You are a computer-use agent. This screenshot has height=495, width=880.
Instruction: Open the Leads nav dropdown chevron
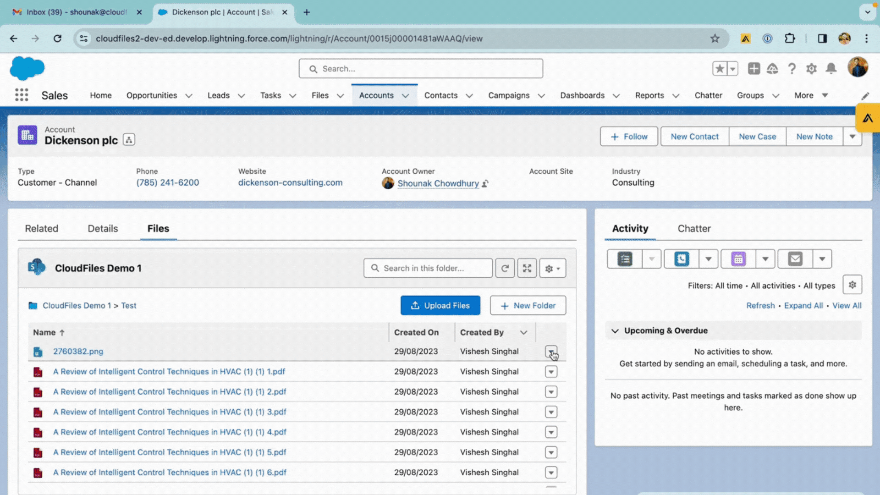pos(241,96)
